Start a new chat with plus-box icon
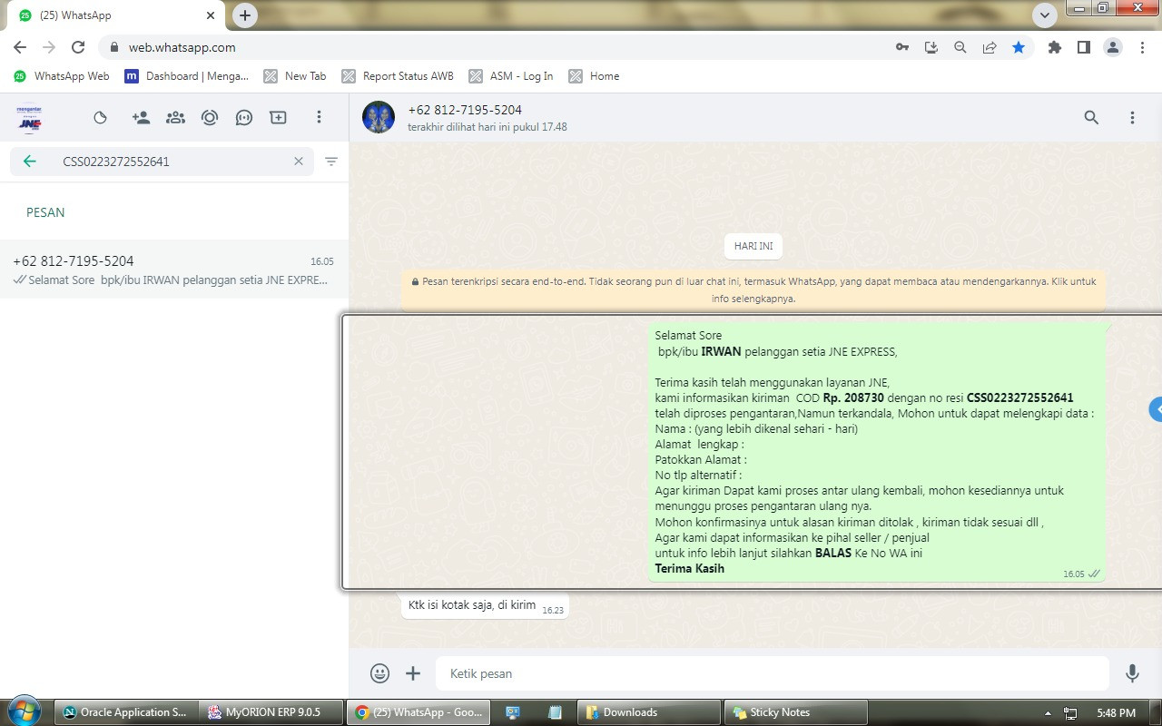Viewport: 1162px width, 726px height. coord(278,117)
